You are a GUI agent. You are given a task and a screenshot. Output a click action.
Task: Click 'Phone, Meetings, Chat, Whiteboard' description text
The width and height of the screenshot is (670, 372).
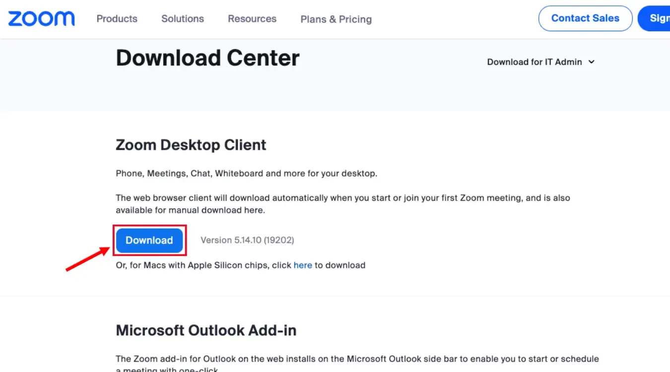(247, 174)
